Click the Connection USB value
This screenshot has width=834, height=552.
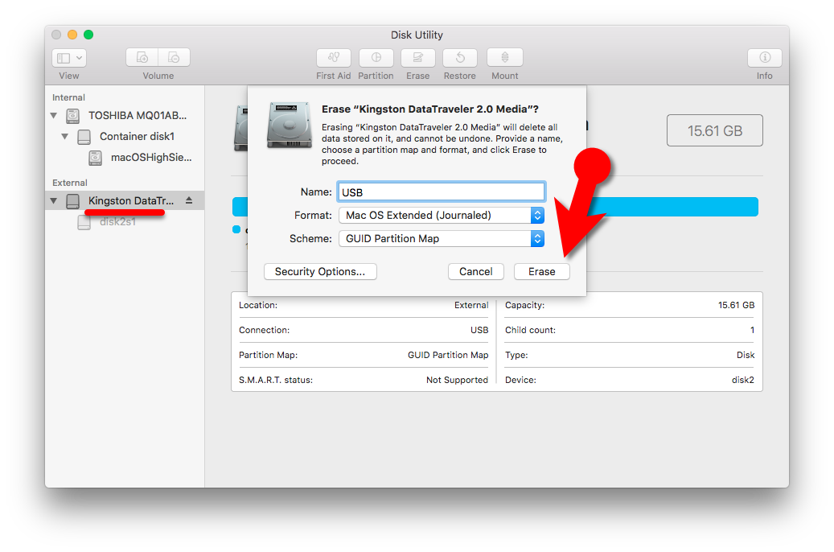pos(479,330)
